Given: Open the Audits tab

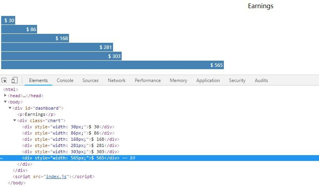Looking at the screenshot, I should (261, 80).
